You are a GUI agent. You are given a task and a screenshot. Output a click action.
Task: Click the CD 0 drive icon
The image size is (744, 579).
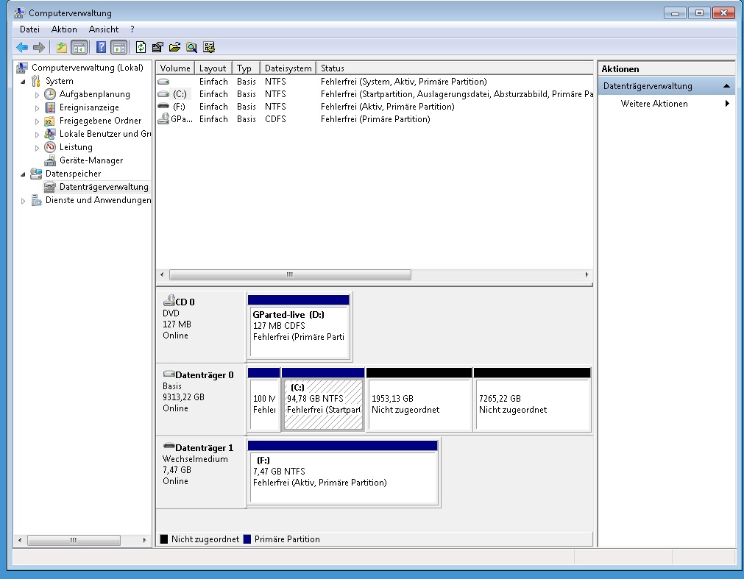(169, 301)
